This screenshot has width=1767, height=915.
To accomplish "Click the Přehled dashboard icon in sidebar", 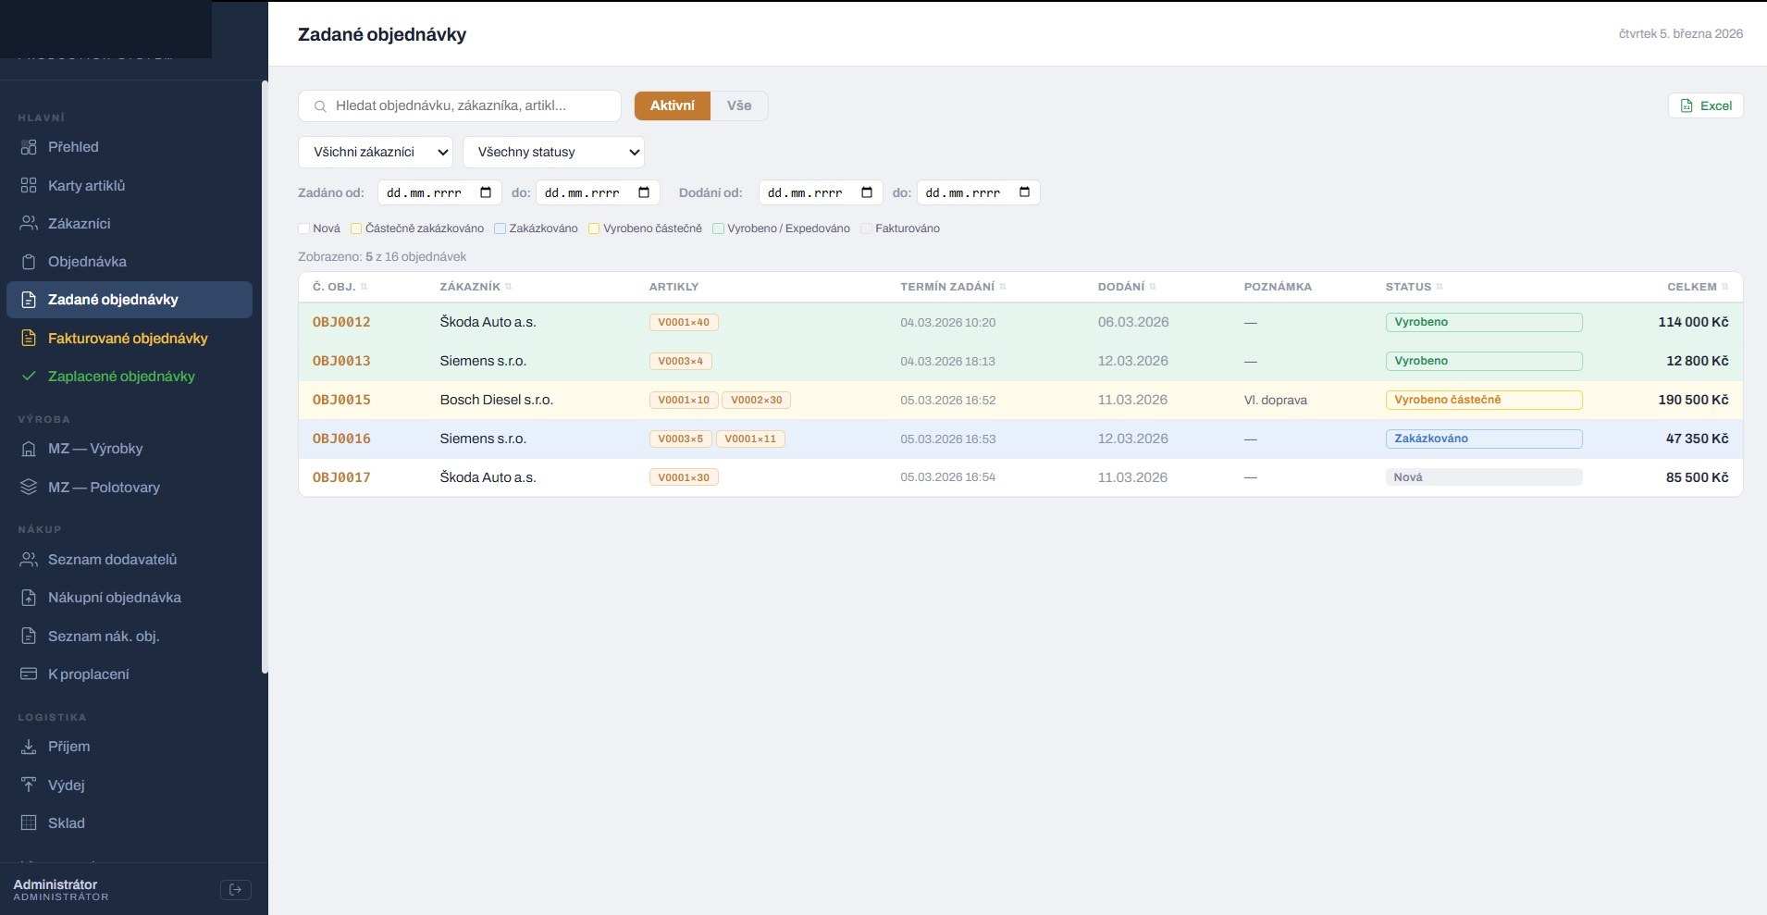I will coord(29,147).
